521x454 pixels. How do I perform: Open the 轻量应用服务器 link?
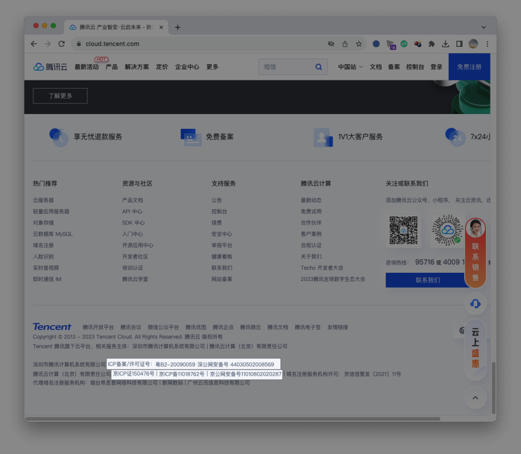pos(51,211)
